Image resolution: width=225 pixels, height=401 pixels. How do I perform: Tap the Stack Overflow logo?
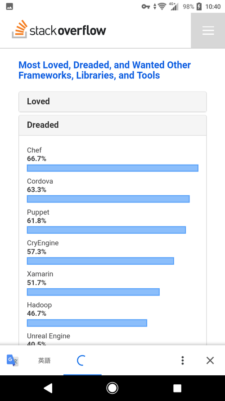click(x=59, y=29)
